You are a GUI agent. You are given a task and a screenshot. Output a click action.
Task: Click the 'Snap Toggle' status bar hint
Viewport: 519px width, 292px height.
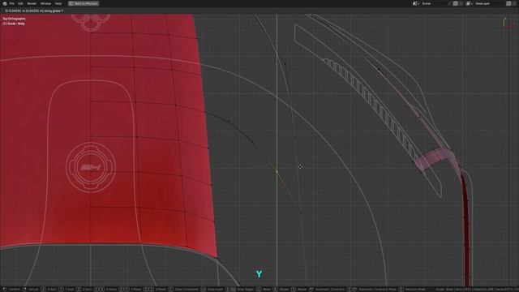click(x=246, y=290)
